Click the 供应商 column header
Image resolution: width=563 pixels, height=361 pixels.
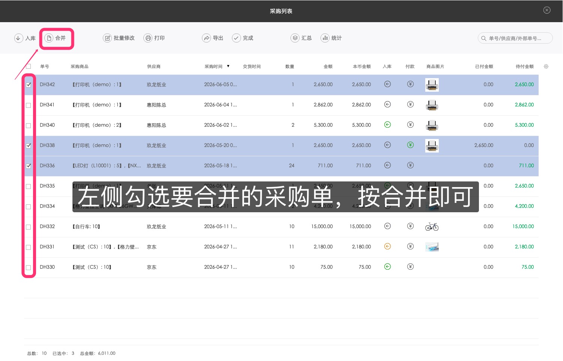[x=154, y=66]
